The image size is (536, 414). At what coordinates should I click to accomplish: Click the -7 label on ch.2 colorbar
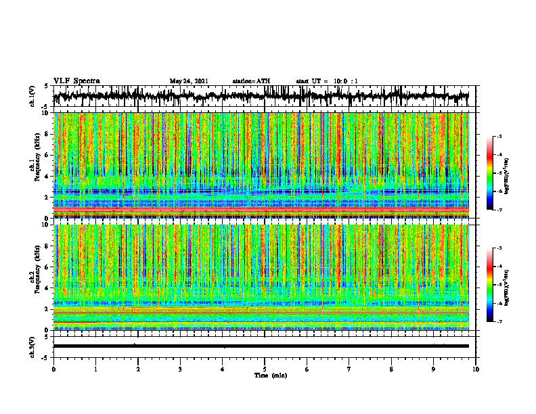click(x=499, y=321)
